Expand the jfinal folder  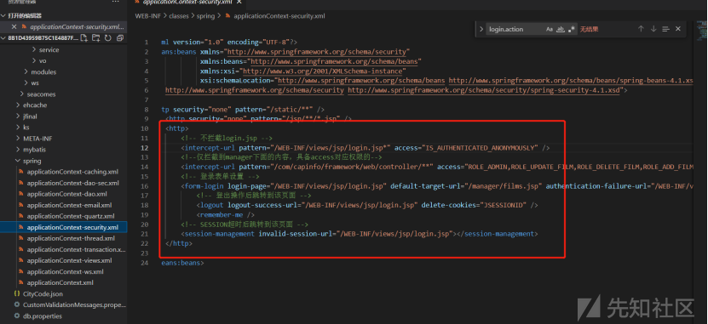click(x=18, y=117)
